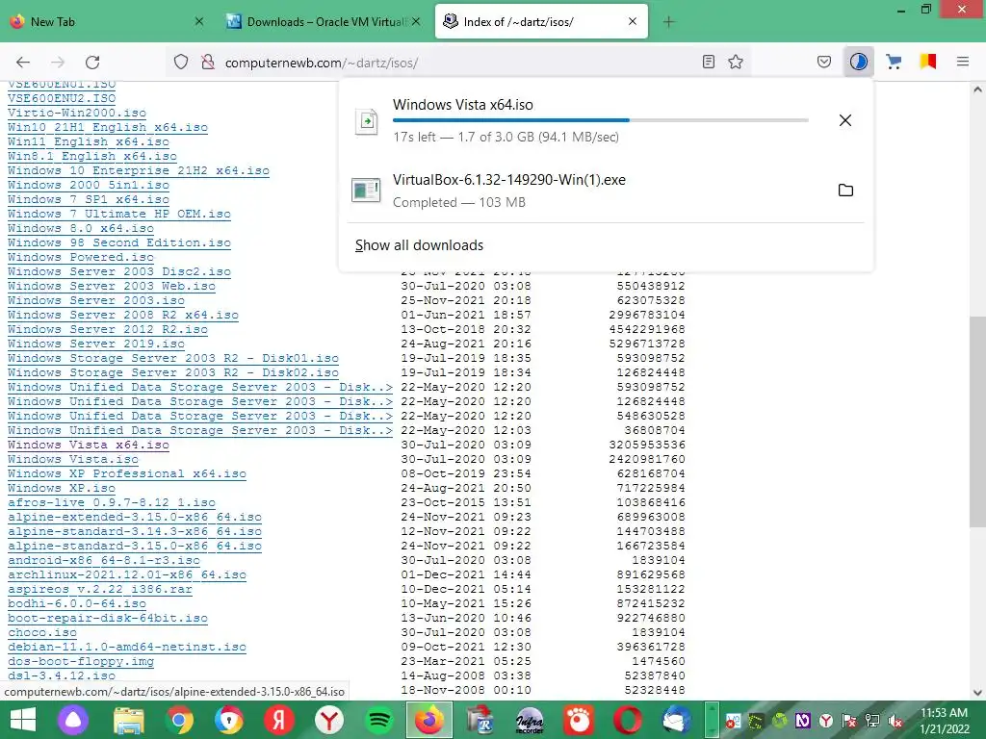Open Windows Start menu
The image size is (986, 739).
(x=23, y=720)
